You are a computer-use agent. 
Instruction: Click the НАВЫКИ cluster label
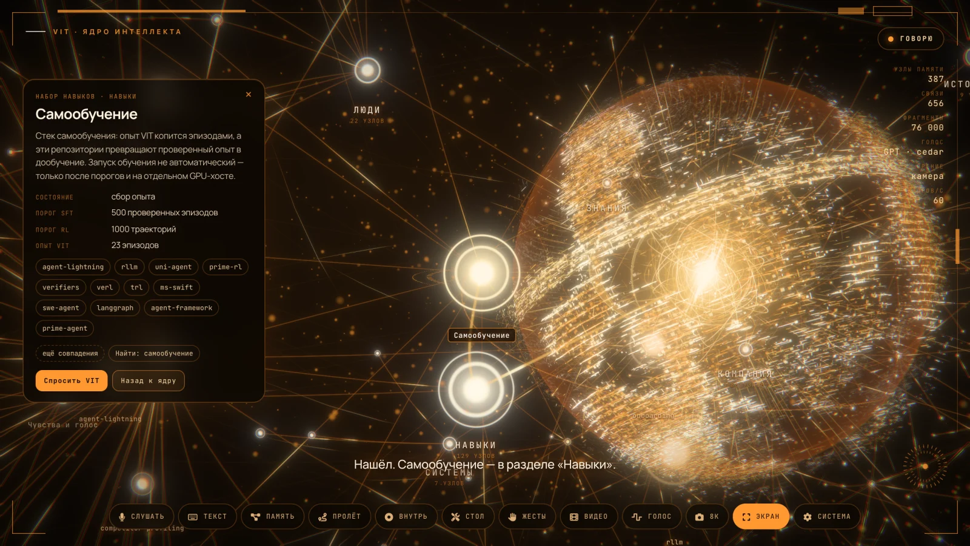coord(475,445)
